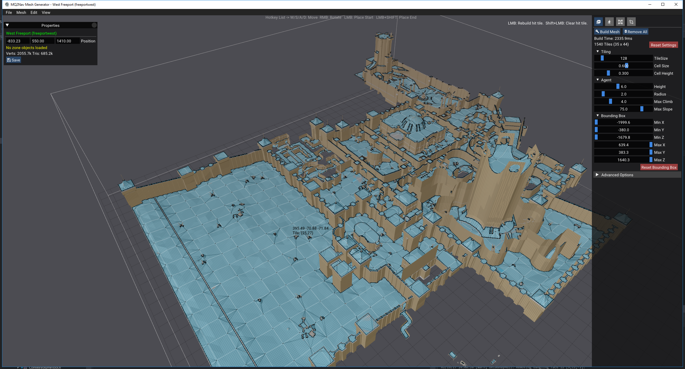Click the '1540 Tiles (35 x 44)' text

[611, 44]
